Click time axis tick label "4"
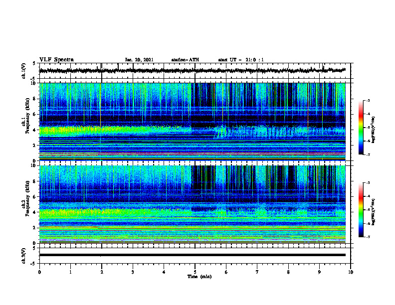Image resolution: width=395 pixels, height=305 pixels. point(164,272)
